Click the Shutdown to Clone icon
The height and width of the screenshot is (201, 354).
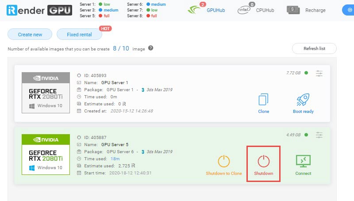click(x=224, y=161)
